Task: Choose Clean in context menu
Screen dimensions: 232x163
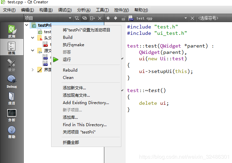Action: point(86,78)
